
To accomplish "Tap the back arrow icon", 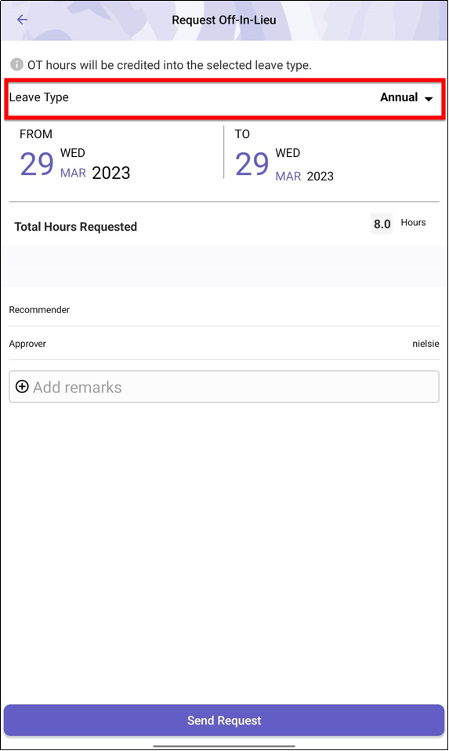I will (x=22, y=20).
